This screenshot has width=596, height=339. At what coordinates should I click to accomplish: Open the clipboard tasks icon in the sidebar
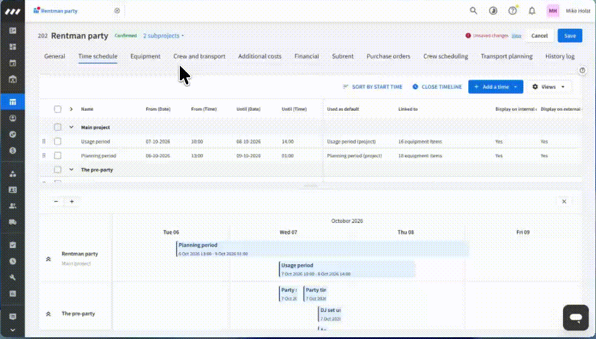point(13,245)
